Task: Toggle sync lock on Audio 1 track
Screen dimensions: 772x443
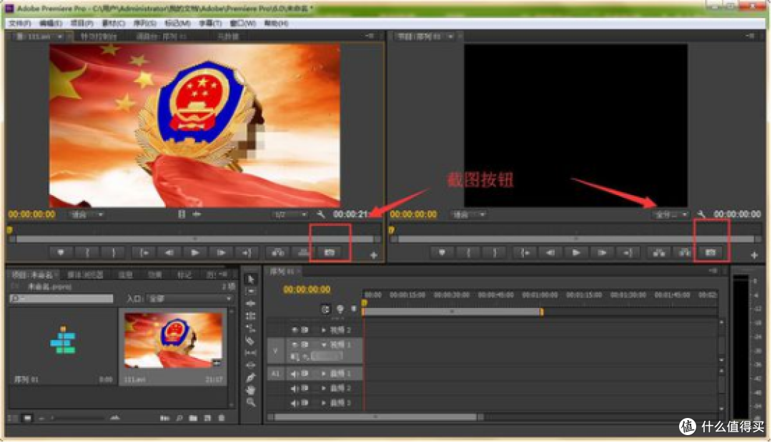Action: pos(305,374)
